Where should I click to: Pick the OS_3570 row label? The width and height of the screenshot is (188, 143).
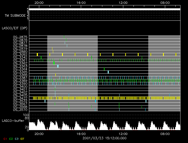tap(20, 110)
